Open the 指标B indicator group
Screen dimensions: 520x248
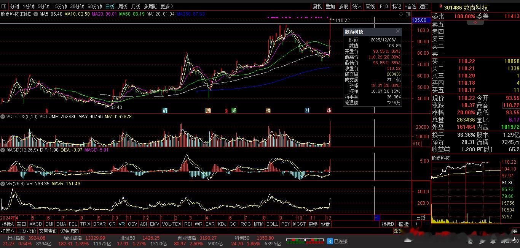(388, 224)
